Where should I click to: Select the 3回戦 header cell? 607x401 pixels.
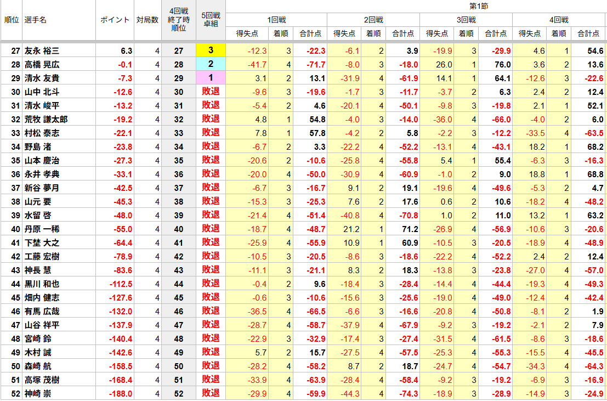coord(466,20)
